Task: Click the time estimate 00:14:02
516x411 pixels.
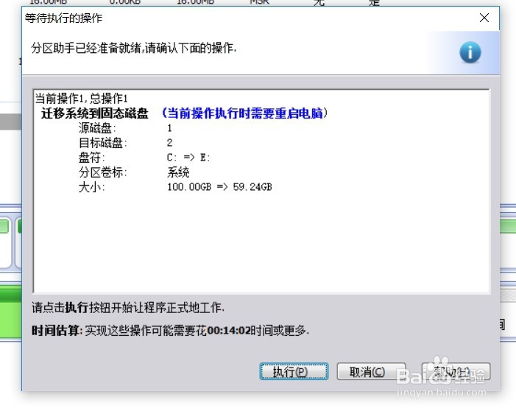Action: click(229, 330)
